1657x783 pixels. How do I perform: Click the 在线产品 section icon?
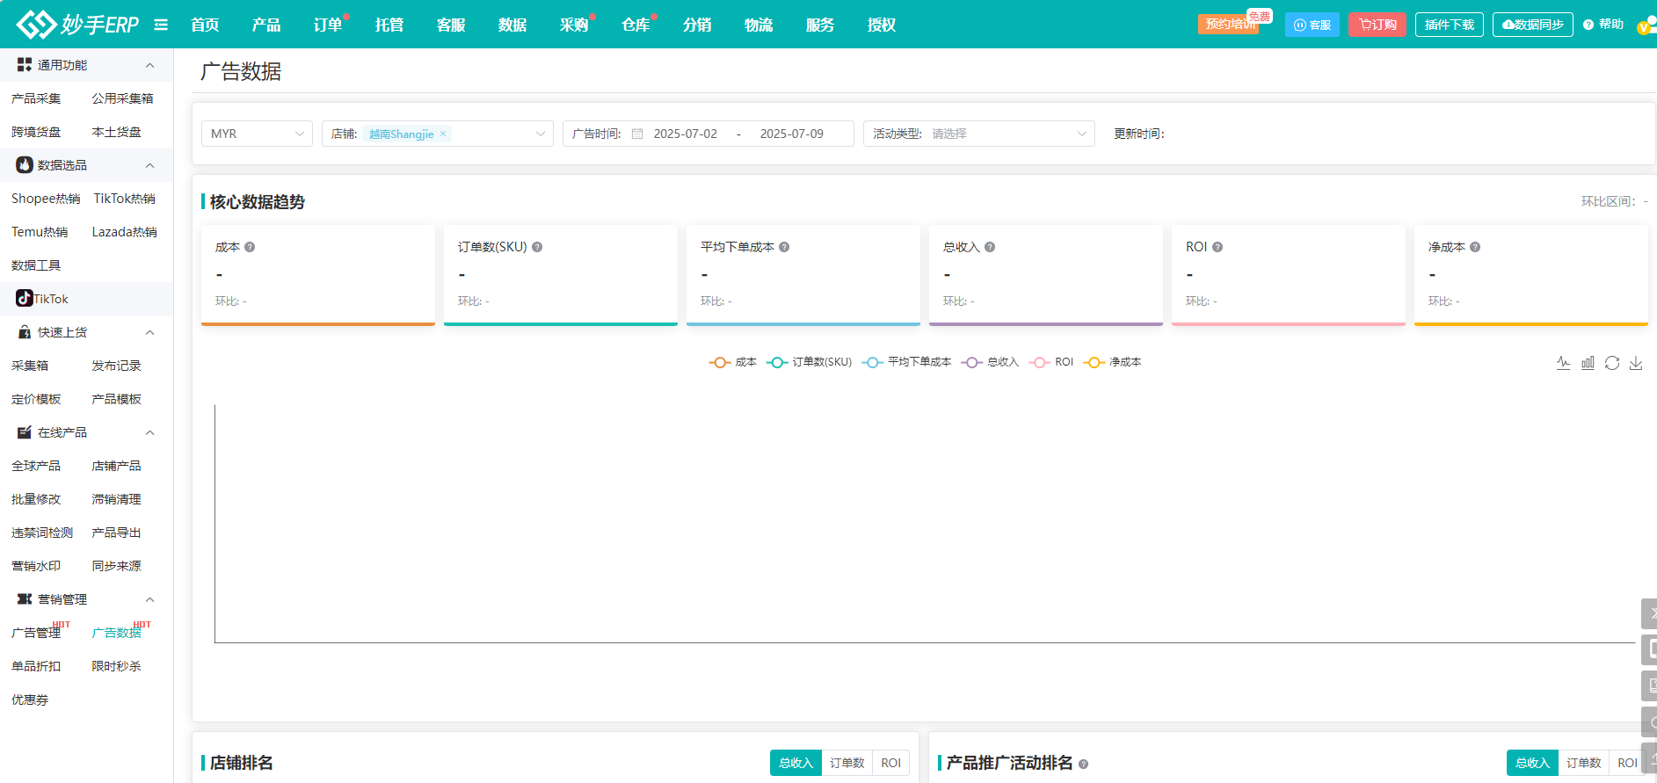pyautogui.click(x=25, y=432)
